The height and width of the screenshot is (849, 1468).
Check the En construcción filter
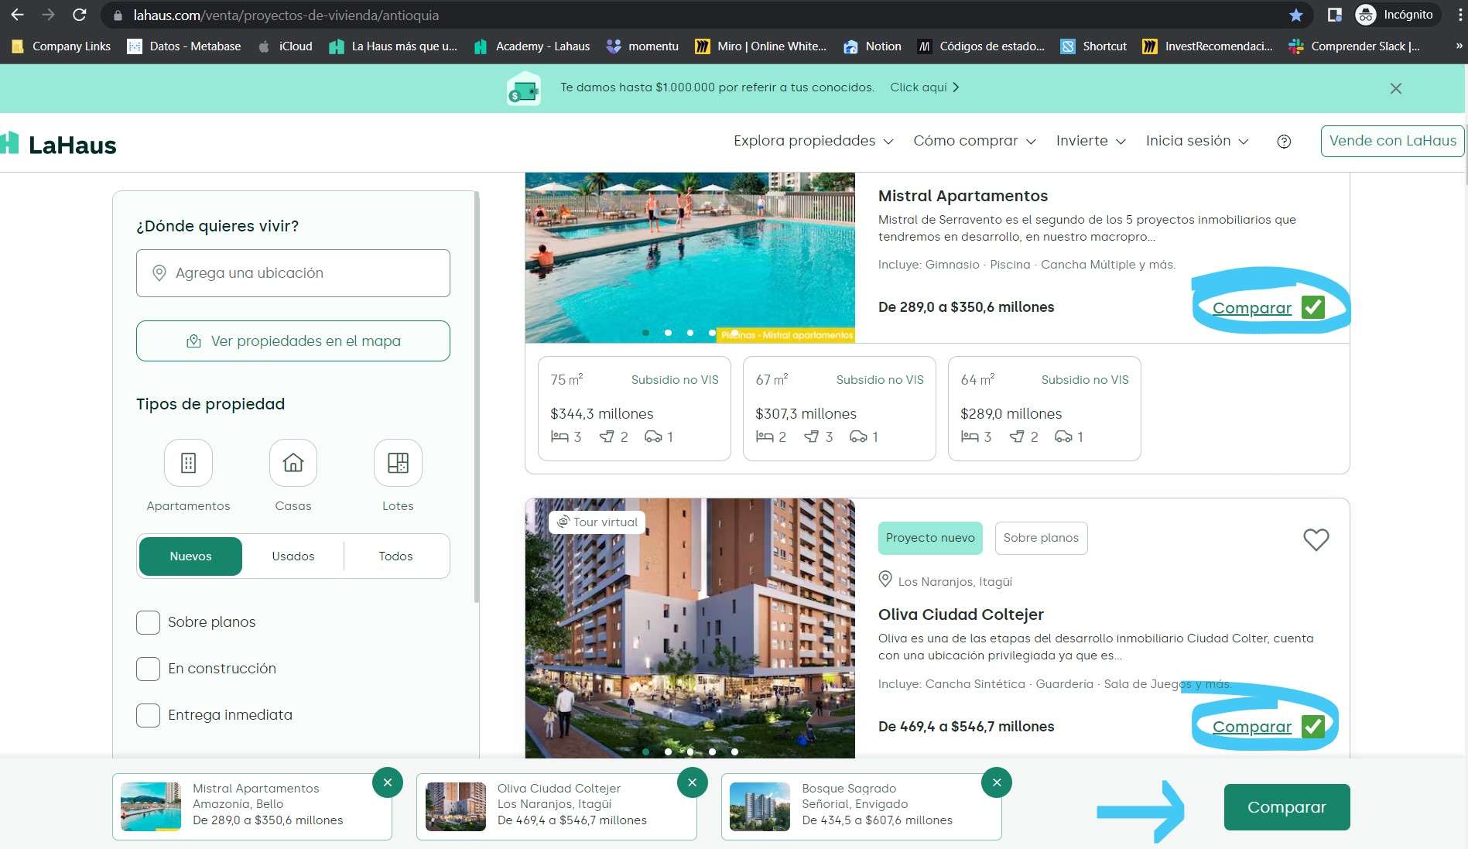click(x=148, y=669)
